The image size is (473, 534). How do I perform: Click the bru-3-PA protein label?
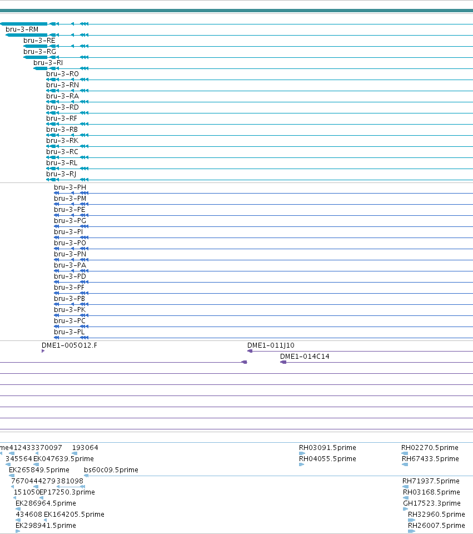point(70,265)
